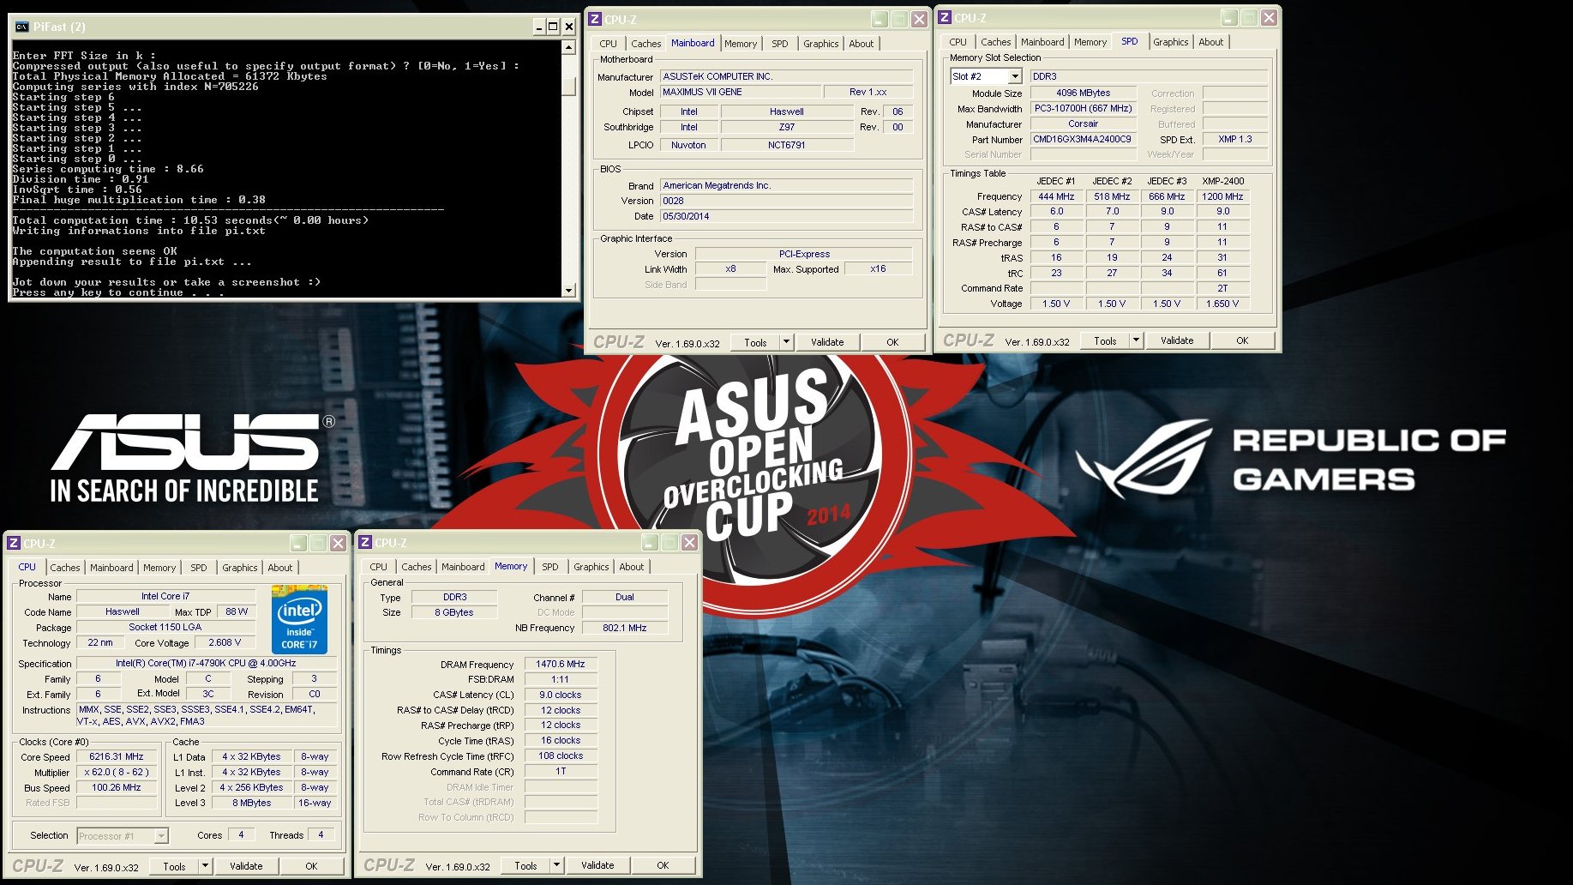Switch to Caches tab in Mainboard window
The width and height of the screenshot is (1573, 885).
point(645,44)
